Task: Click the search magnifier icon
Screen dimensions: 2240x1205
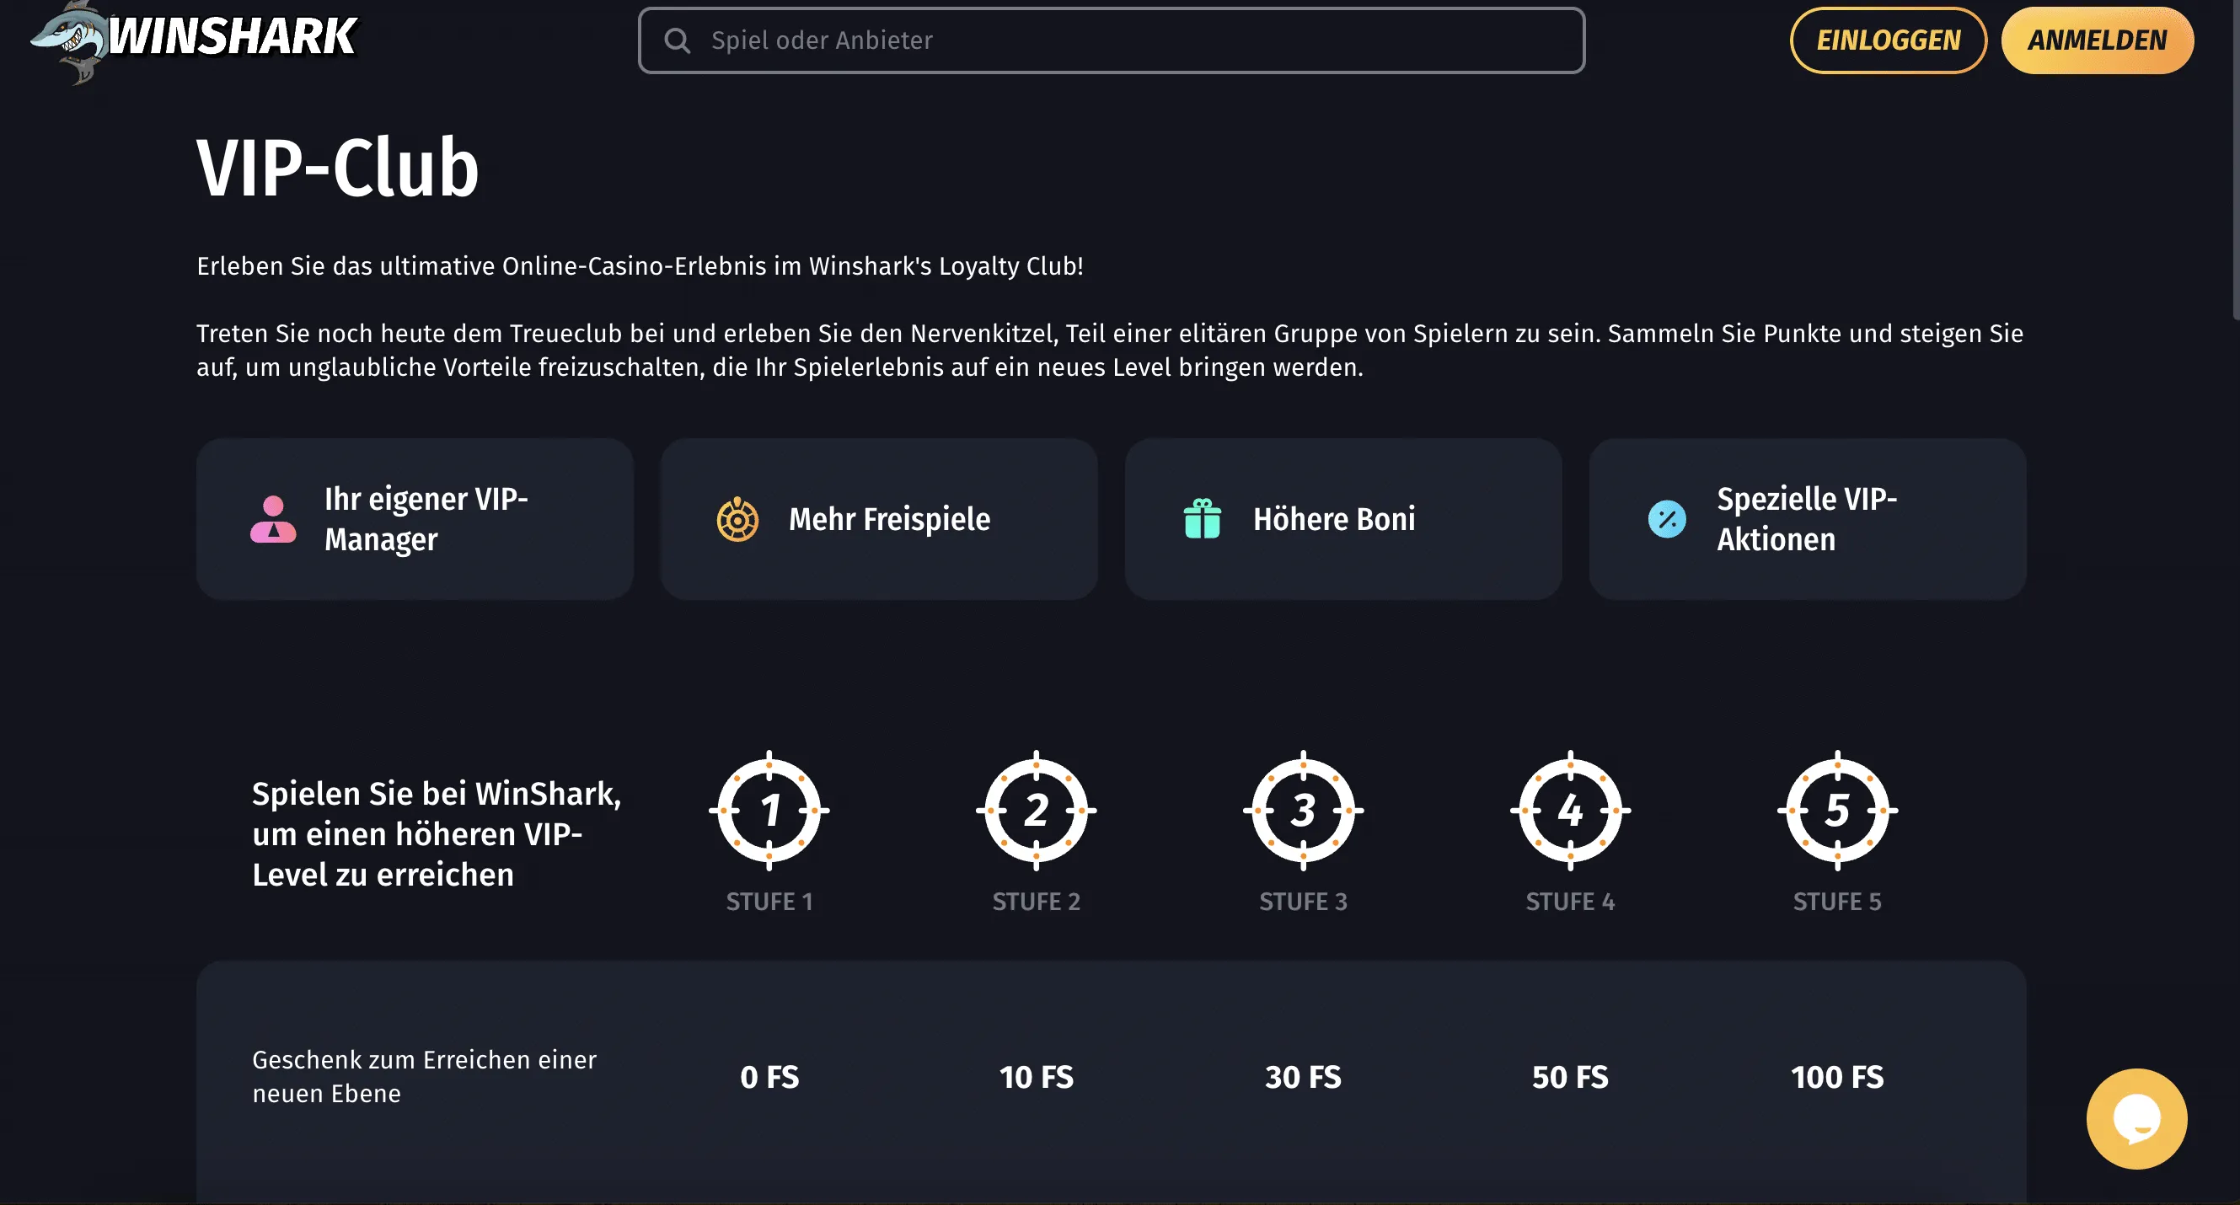Action: [677, 40]
